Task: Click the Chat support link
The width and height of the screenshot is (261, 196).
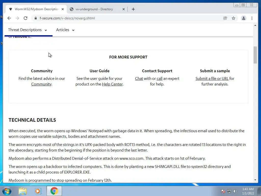Action: 139,79
